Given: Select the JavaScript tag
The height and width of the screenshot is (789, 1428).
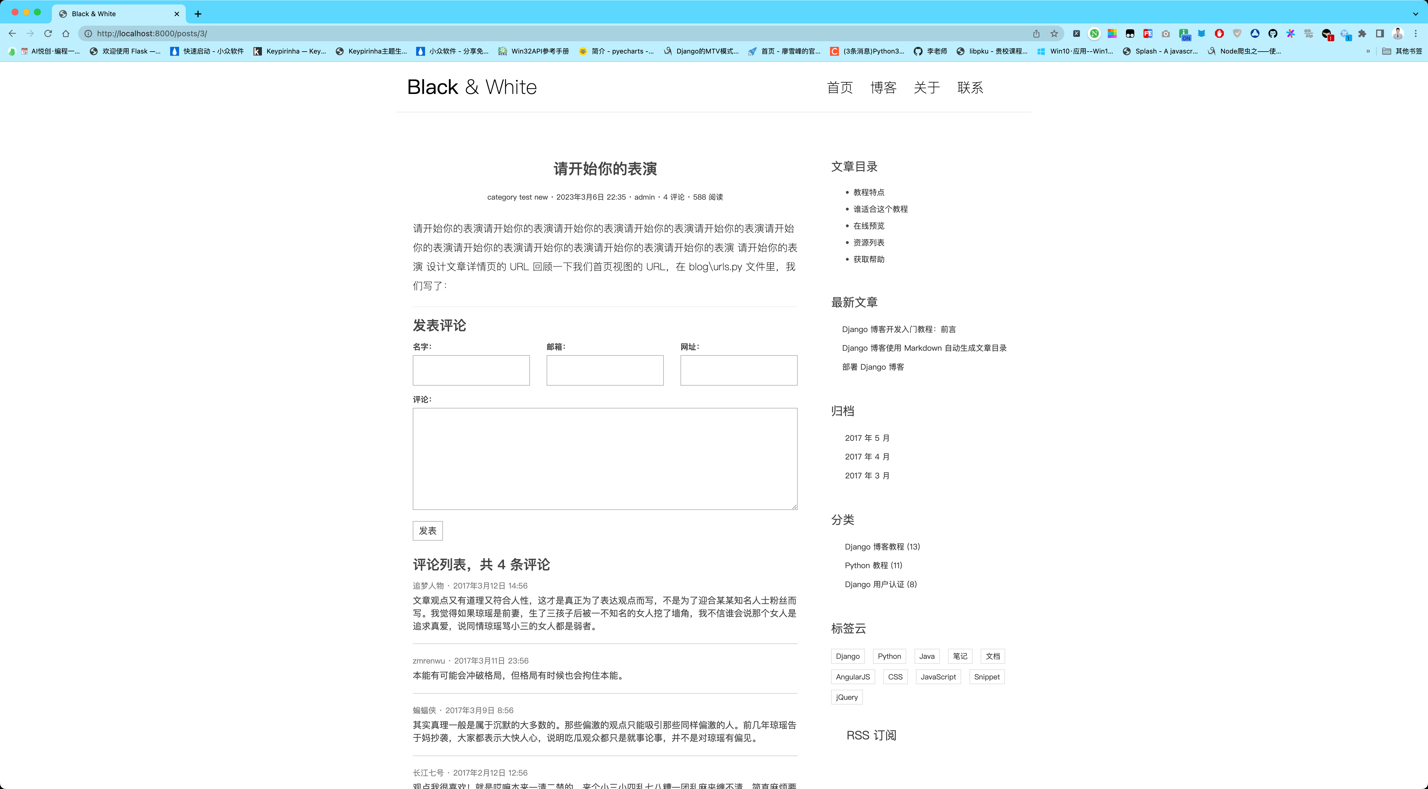Looking at the screenshot, I should pyautogui.click(x=938, y=677).
